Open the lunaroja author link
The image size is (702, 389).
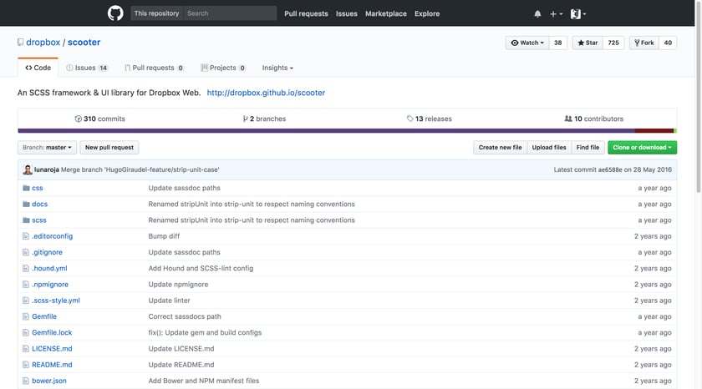47,170
